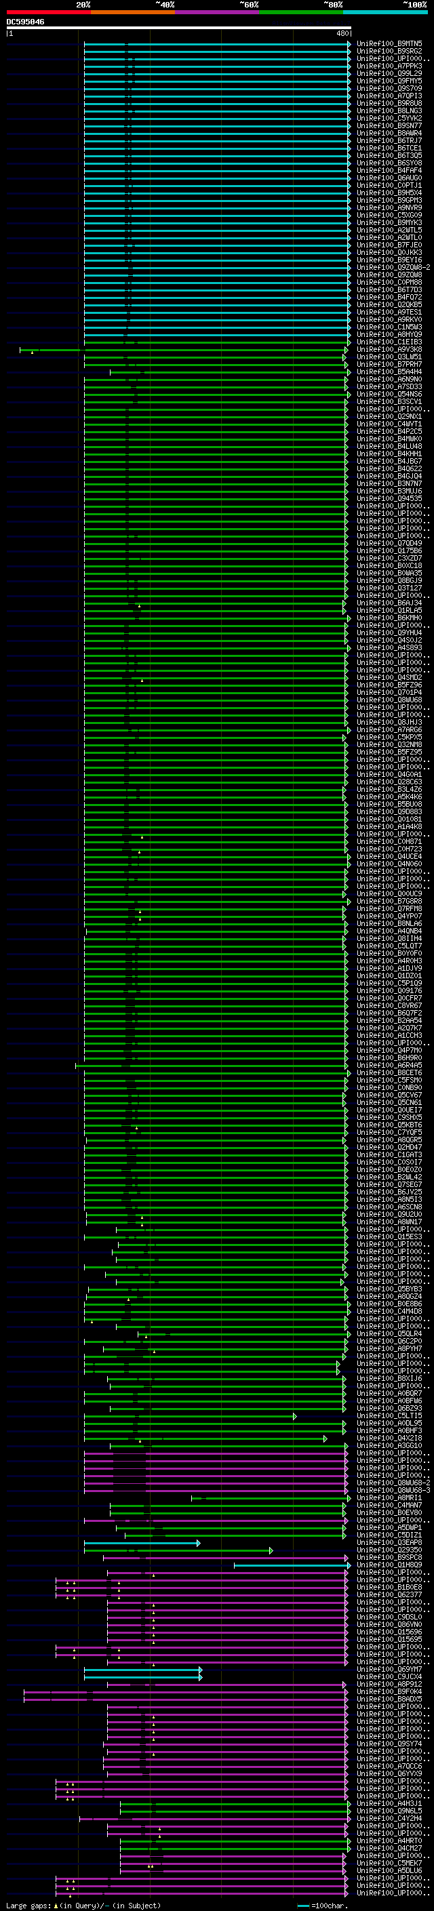Click the UniRef100_Q94535 entry

tap(389, 498)
